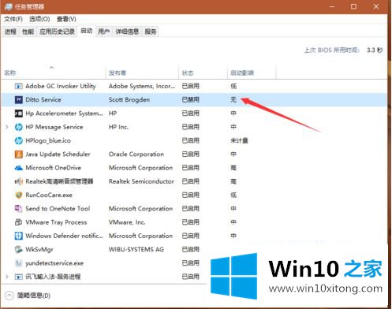Click startup impact 无 for Ditto Service
392x309 pixels.
click(233, 100)
